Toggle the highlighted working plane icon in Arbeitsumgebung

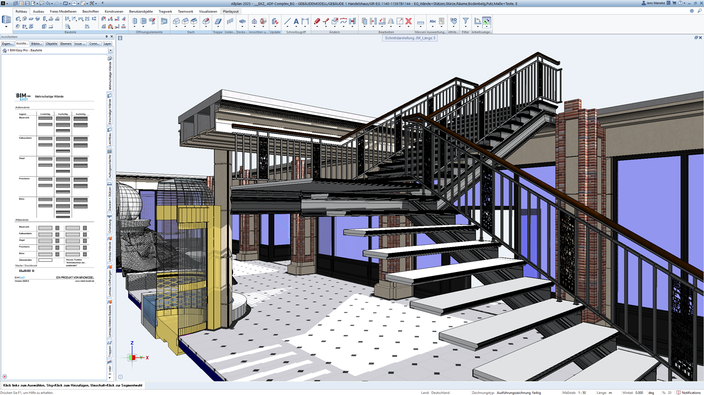(x=486, y=22)
